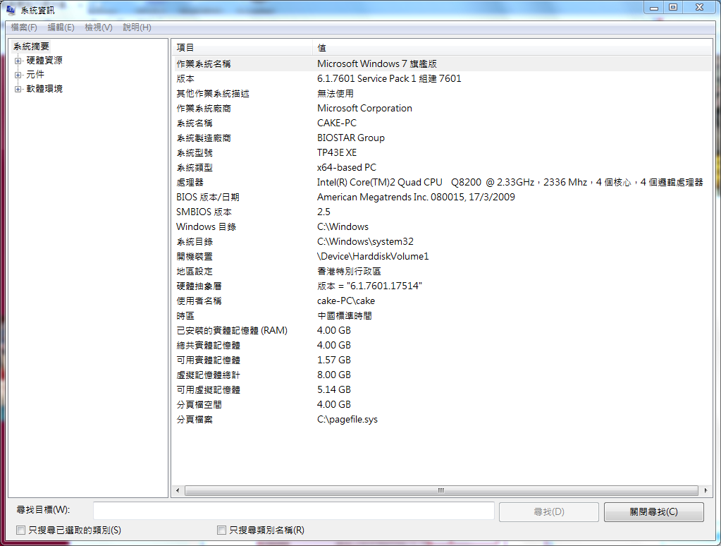Select the 作業系統名稱 row
The height and width of the screenshot is (546, 721).
pos(442,64)
